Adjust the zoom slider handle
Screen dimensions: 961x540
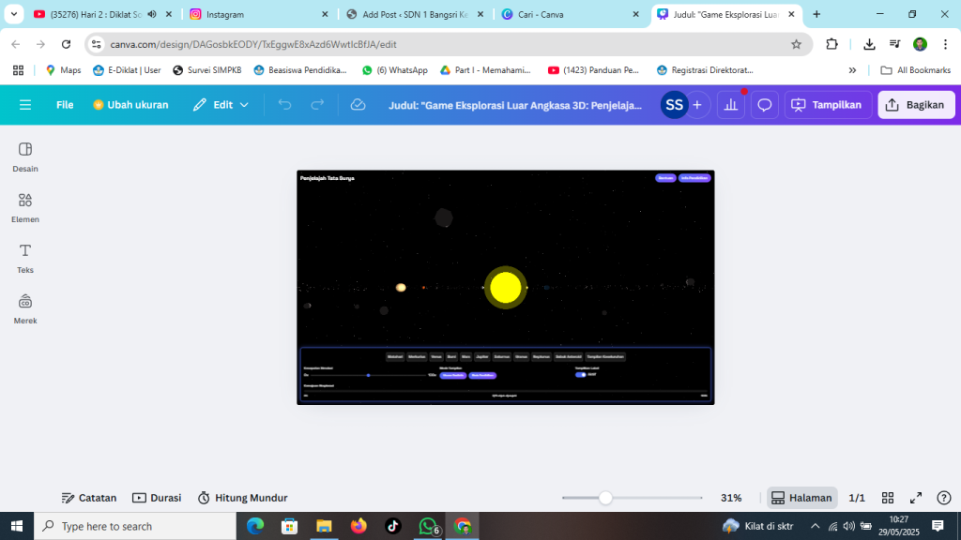(605, 498)
